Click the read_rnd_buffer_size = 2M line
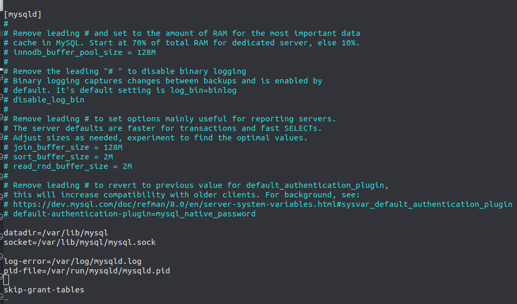517x304 pixels. pyautogui.click(x=68, y=166)
